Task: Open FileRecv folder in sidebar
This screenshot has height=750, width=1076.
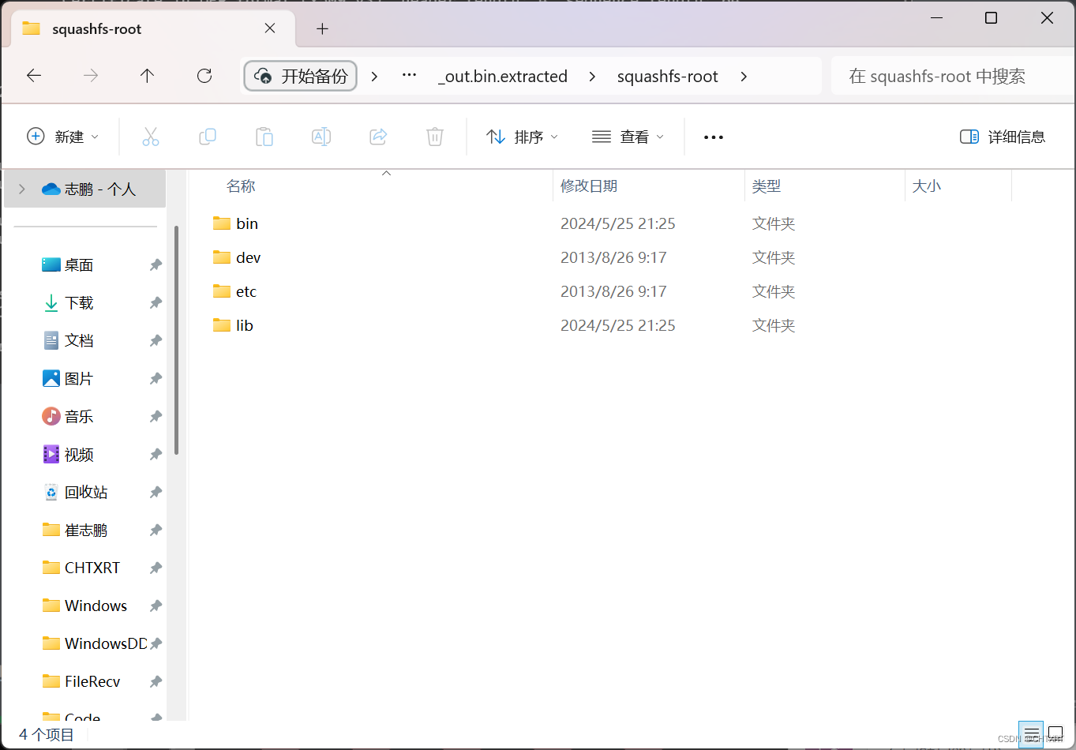Action: pyautogui.click(x=92, y=682)
